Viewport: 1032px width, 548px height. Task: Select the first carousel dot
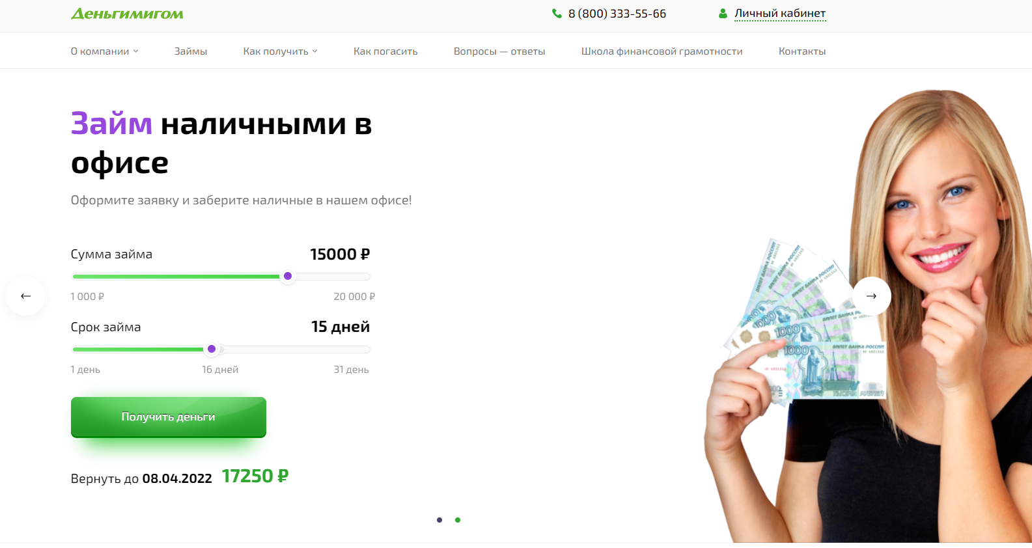click(439, 520)
